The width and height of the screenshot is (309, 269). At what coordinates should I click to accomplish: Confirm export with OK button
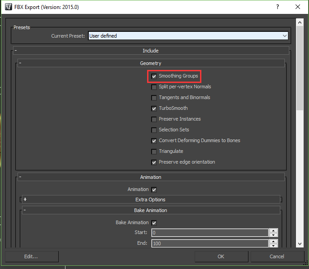click(221, 256)
